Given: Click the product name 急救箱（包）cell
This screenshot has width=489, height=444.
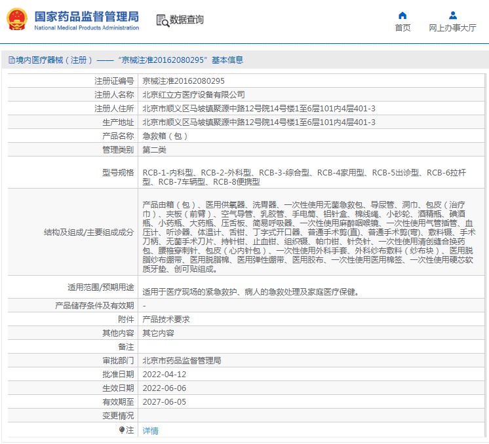Looking at the screenshot, I should (165, 136).
